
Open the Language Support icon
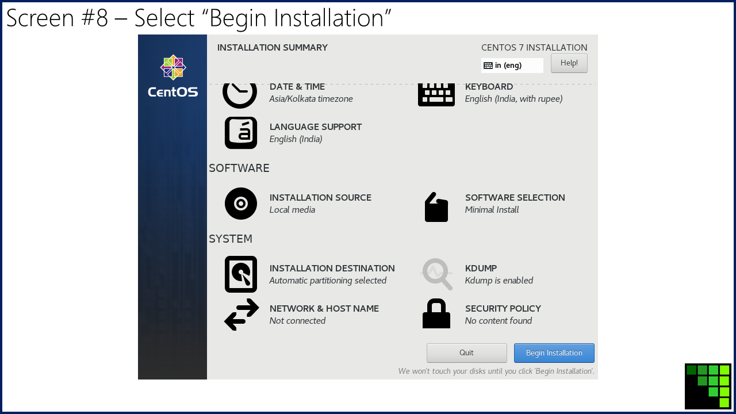point(241,133)
